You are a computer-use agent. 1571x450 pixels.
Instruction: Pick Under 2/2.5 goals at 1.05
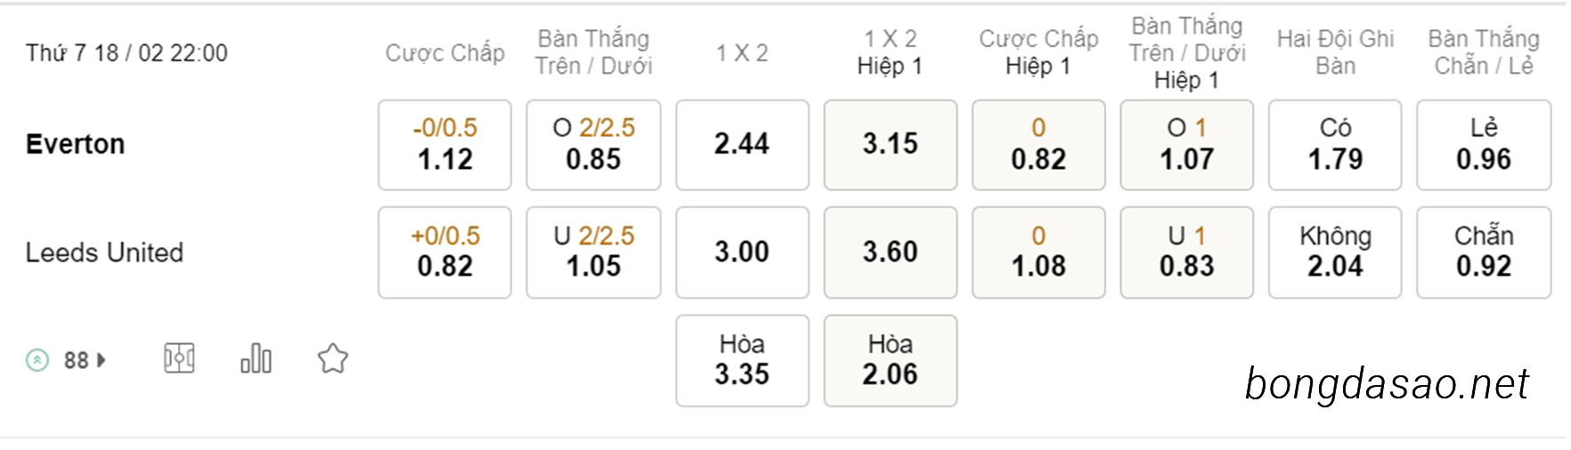(x=593, y=253)
